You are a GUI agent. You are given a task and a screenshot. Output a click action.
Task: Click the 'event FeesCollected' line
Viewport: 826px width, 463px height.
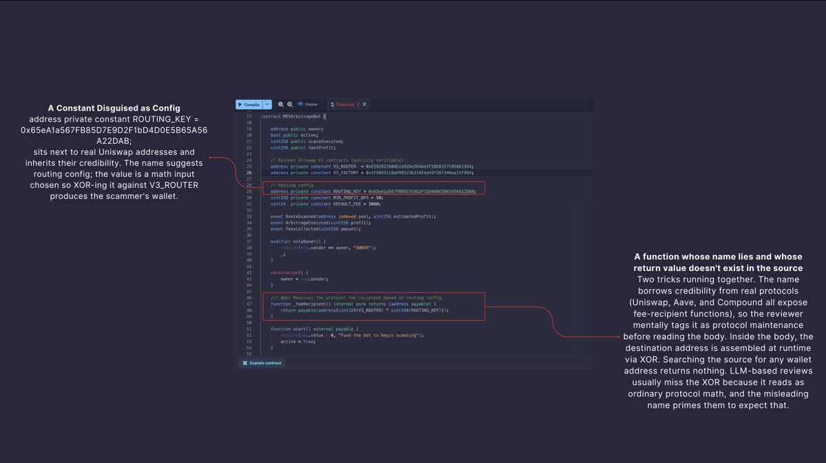(x=315, y=229)
